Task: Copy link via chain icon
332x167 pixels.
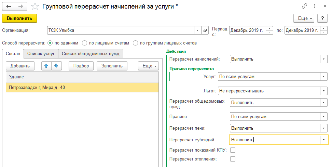Action: (x=304, y=6)
